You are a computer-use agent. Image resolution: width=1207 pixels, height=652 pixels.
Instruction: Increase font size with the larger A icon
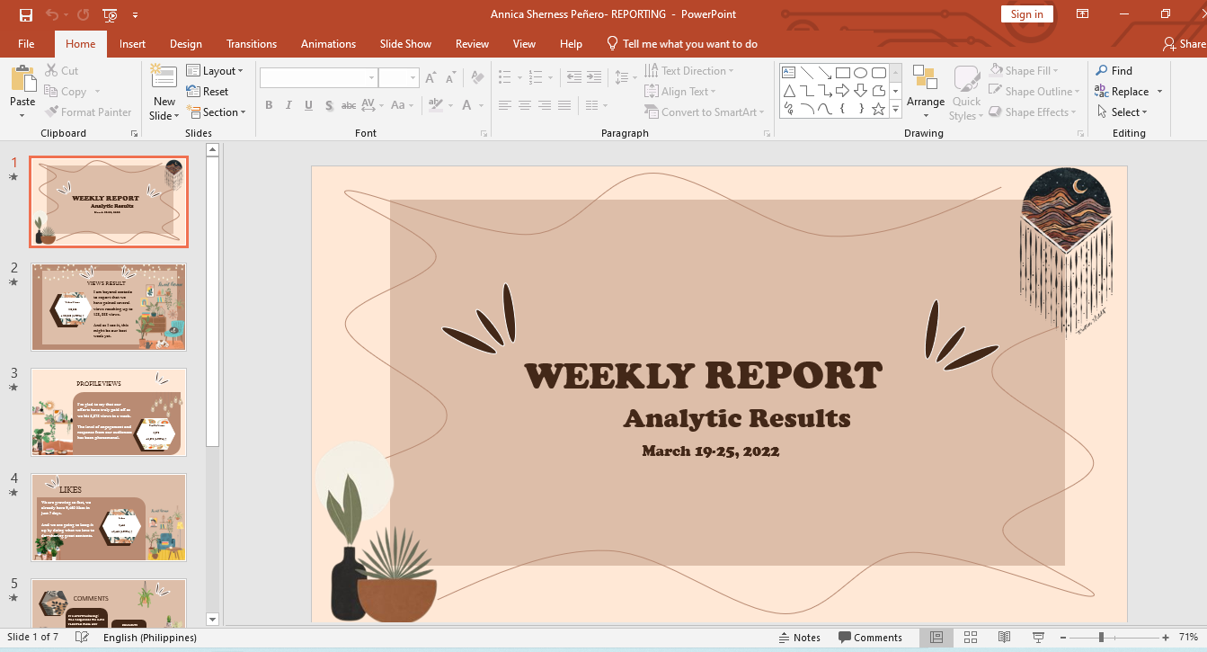(x=431, y=78)
